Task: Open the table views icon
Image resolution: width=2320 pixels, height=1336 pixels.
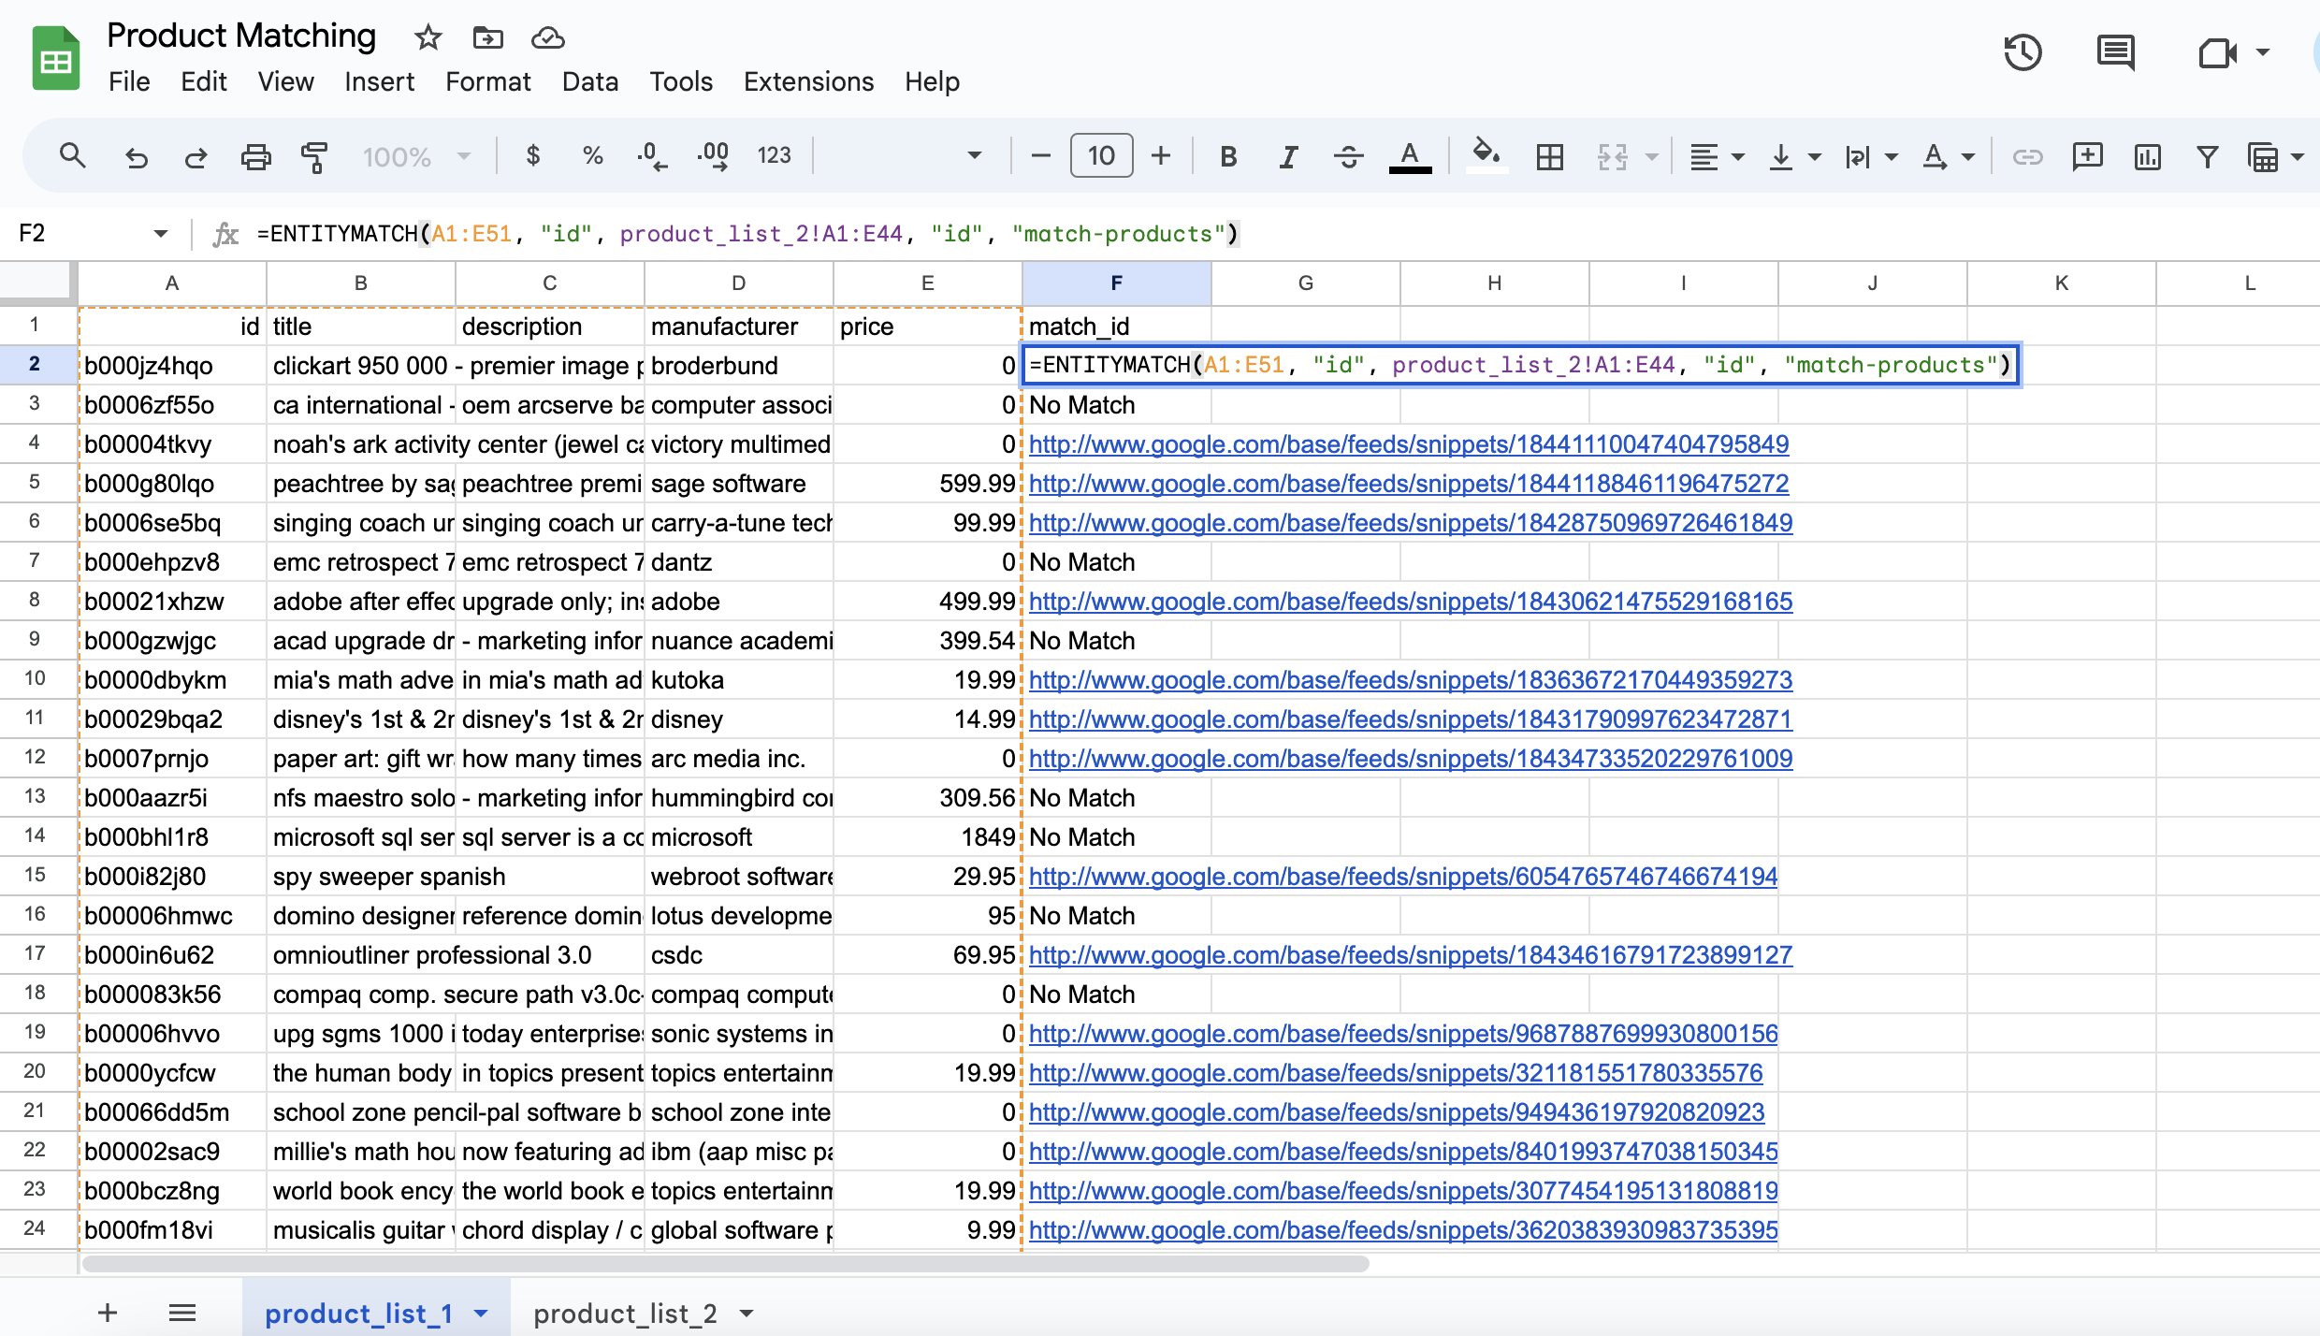Action: [x=2263, y=156]
